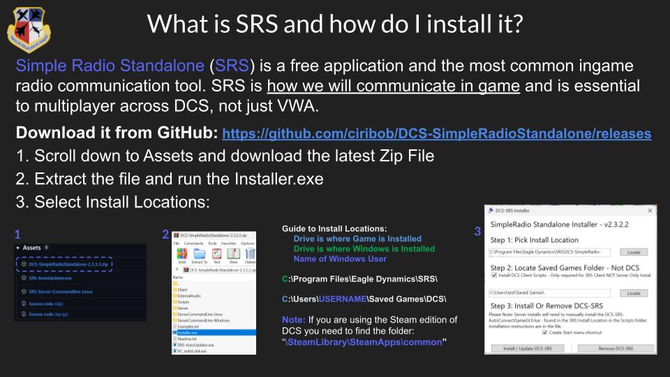Screen dimensions: 670x377
Task: Click the SRS-AutoUpdater.exe asset link
Action: pyautogui.click(x=50, y=278)
